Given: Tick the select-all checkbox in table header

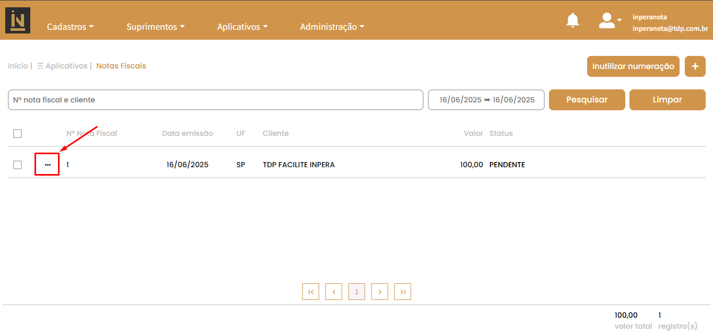Looking at the screenshot, I should [x=18, y=133].
